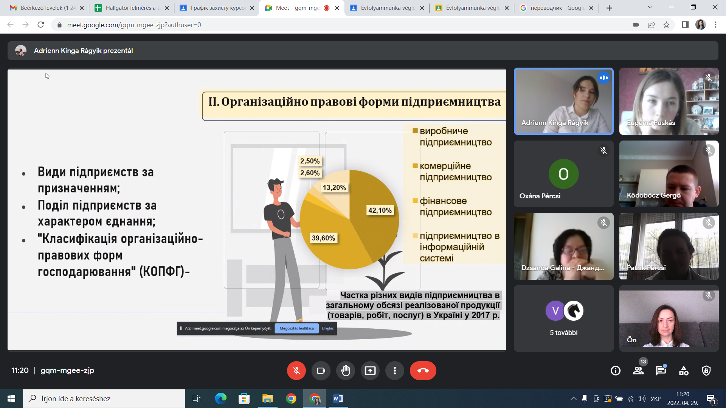The height and width of the screenshot is (408, 726).
Task: Open the chat messages panel
Action: [661, 371]
